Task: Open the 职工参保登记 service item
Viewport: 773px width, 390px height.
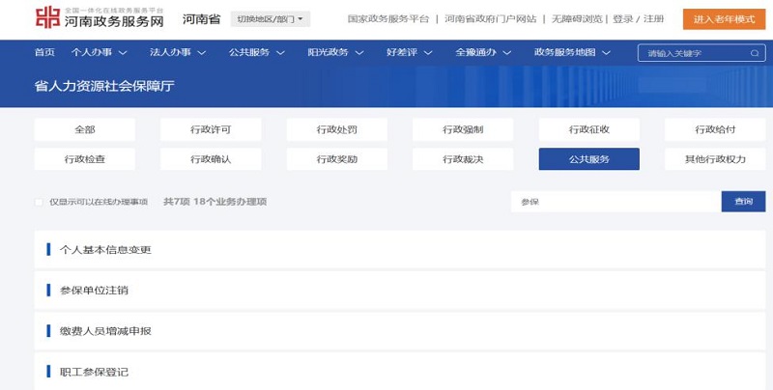Action: [x=94, y=372]
